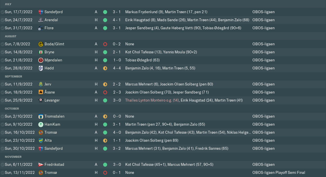Viewport: 326px width, 177px height.
Task: Click the red loss indicator for Bodø/Glimt match
Action: coord(105,44)
